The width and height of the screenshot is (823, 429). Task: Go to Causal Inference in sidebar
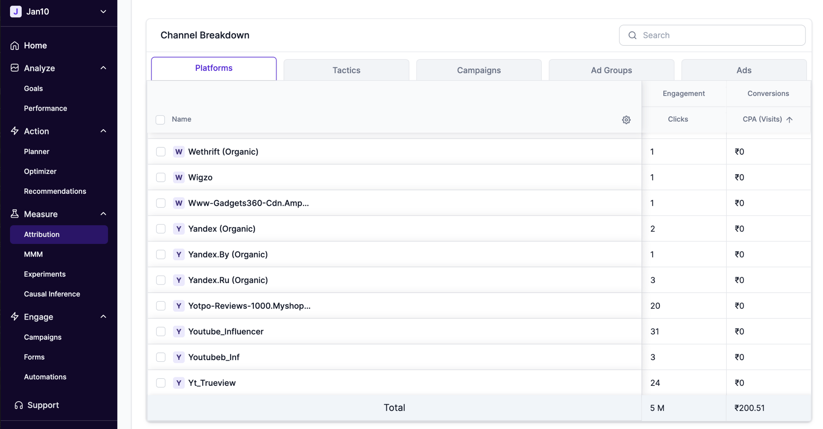click(52, 294)
